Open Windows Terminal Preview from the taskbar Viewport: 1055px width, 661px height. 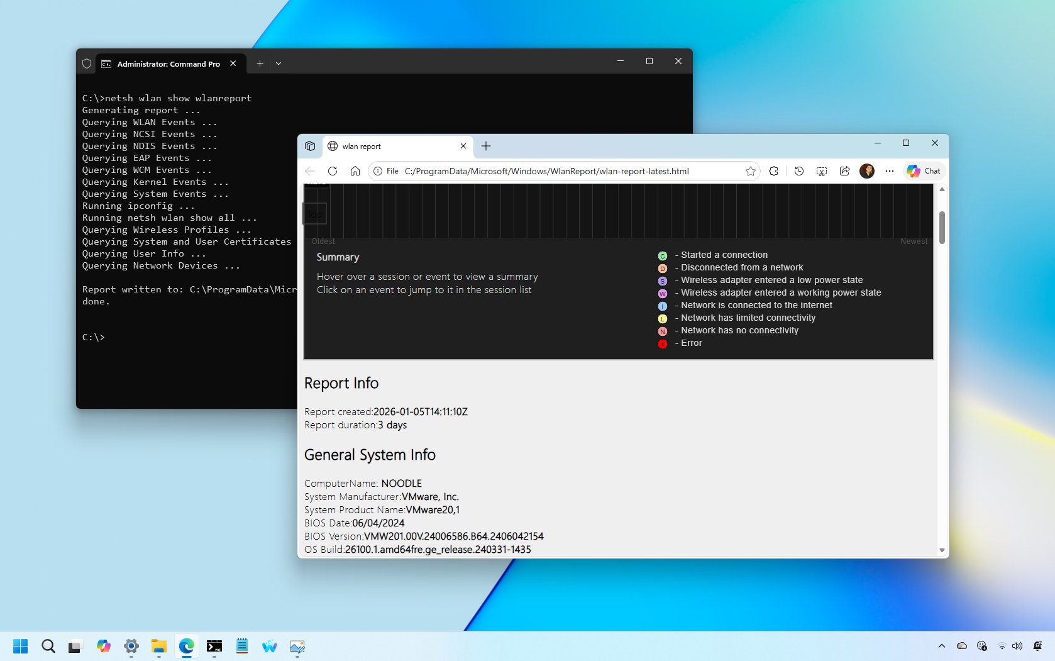pyautogui.click(x=214, y=647)
